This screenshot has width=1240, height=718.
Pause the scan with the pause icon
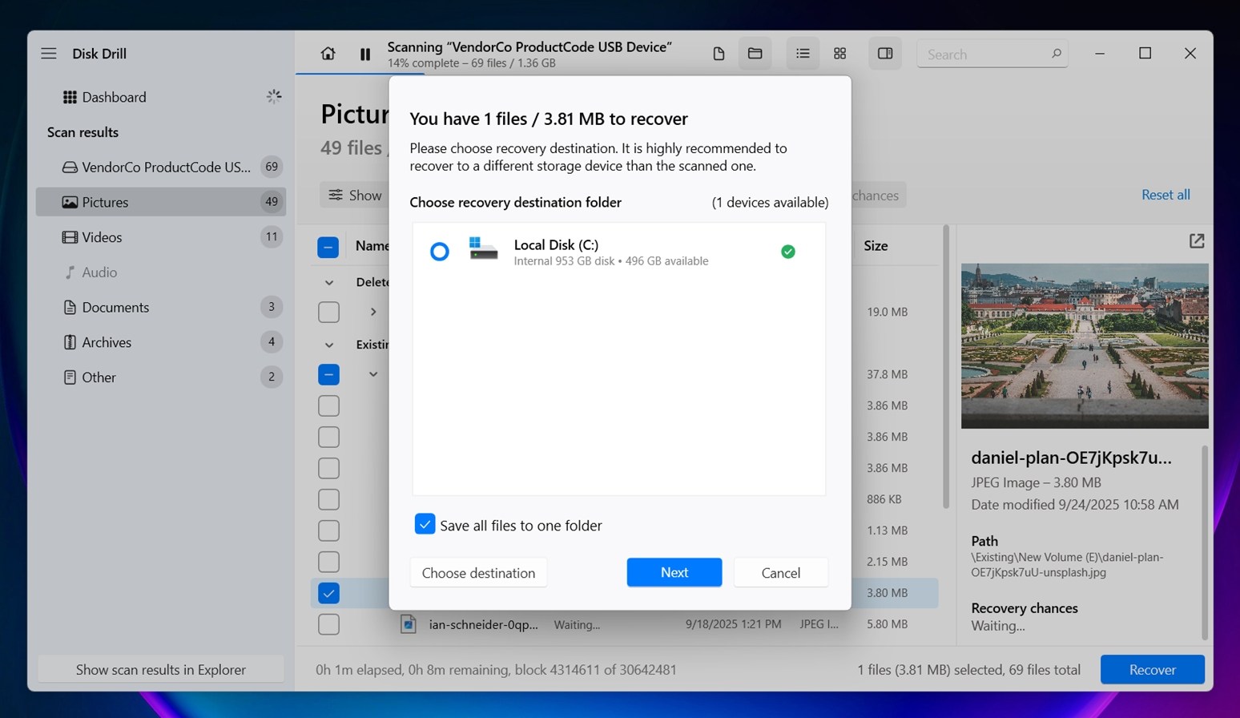click(x=365, y=54)
